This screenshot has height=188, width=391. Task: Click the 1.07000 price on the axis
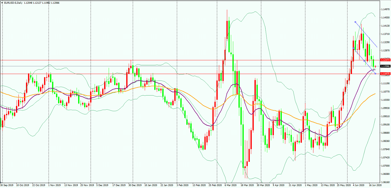tap(385, 166)
